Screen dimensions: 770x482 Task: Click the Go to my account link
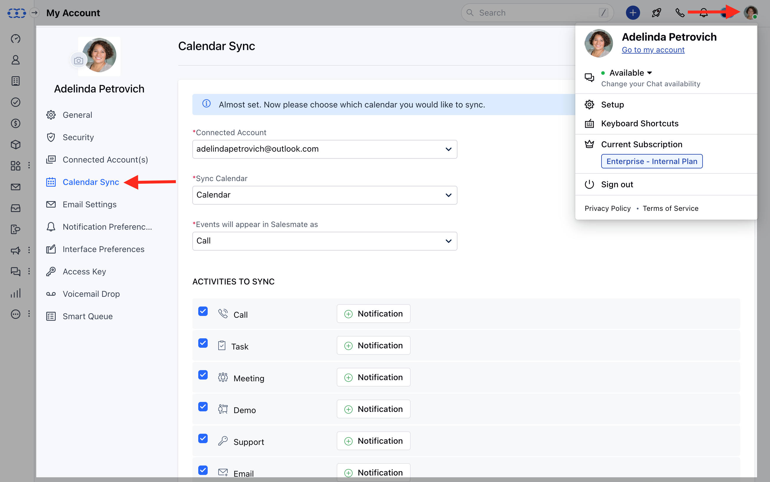pos(653,50)
